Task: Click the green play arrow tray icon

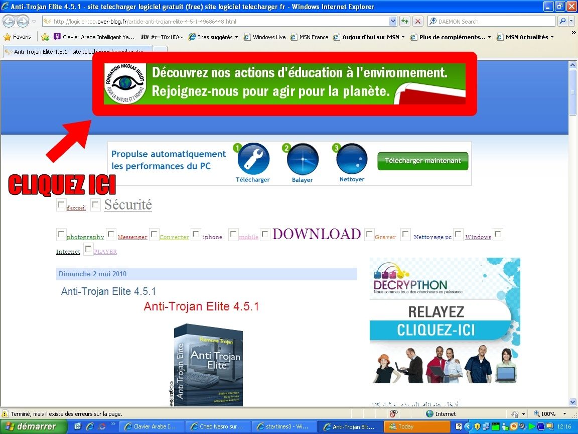Action: (531, 426)
